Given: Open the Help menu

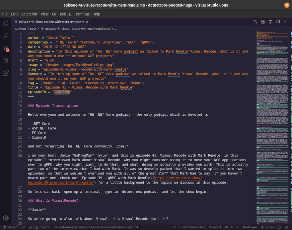Looking at the screenshot, I should click(96, 14).
